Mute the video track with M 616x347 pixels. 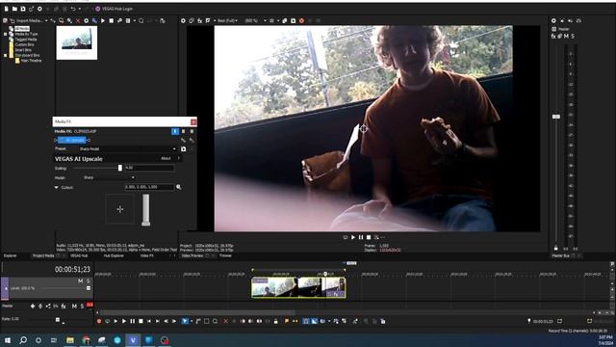tap(81, 280)
